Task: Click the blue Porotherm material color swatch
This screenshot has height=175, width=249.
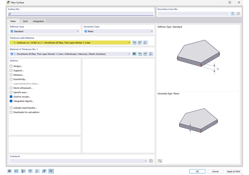Action: (12, 54)
